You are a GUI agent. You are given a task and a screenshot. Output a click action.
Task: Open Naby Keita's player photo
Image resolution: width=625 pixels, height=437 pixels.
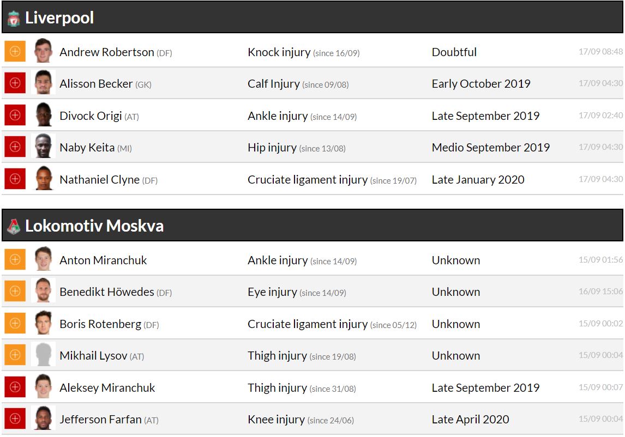43,147
